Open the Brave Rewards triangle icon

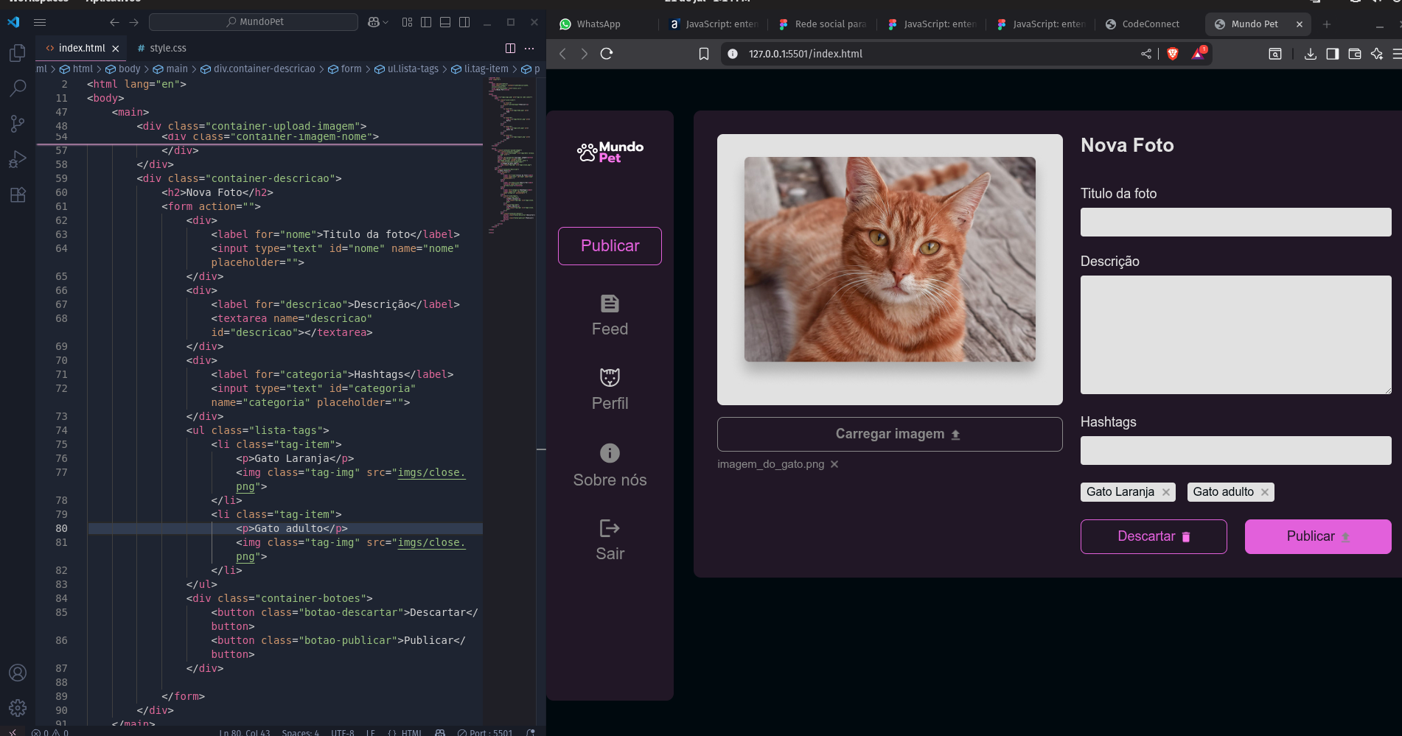pyautogui.click(x=1199, y=53)
